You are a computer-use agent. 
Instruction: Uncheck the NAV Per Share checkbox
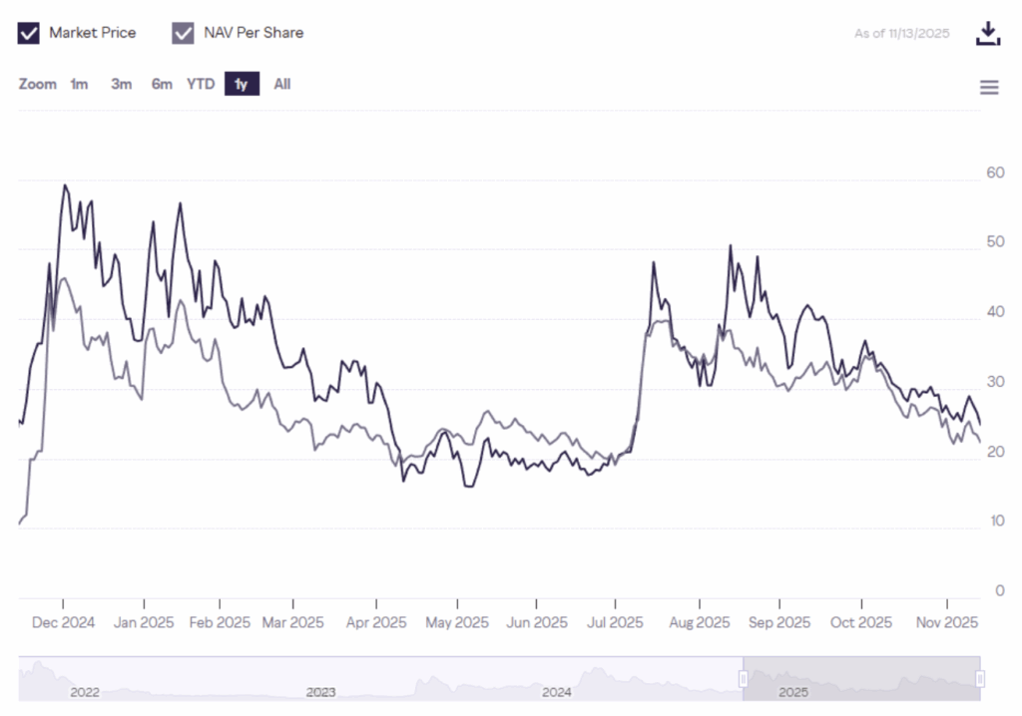coord(183,32)
